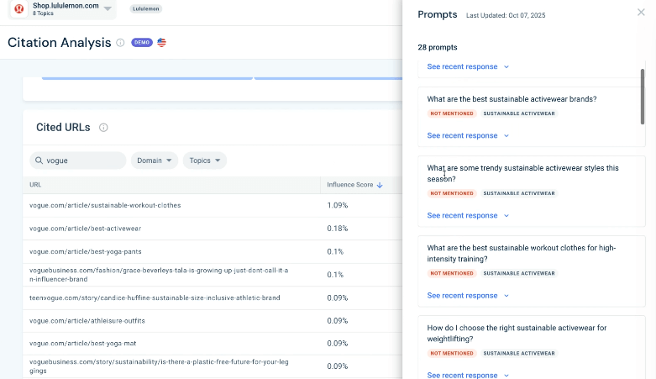This screenshot has height=379, width=656.
Task: Sort by Influence Score column header
Action: (350, 185)
